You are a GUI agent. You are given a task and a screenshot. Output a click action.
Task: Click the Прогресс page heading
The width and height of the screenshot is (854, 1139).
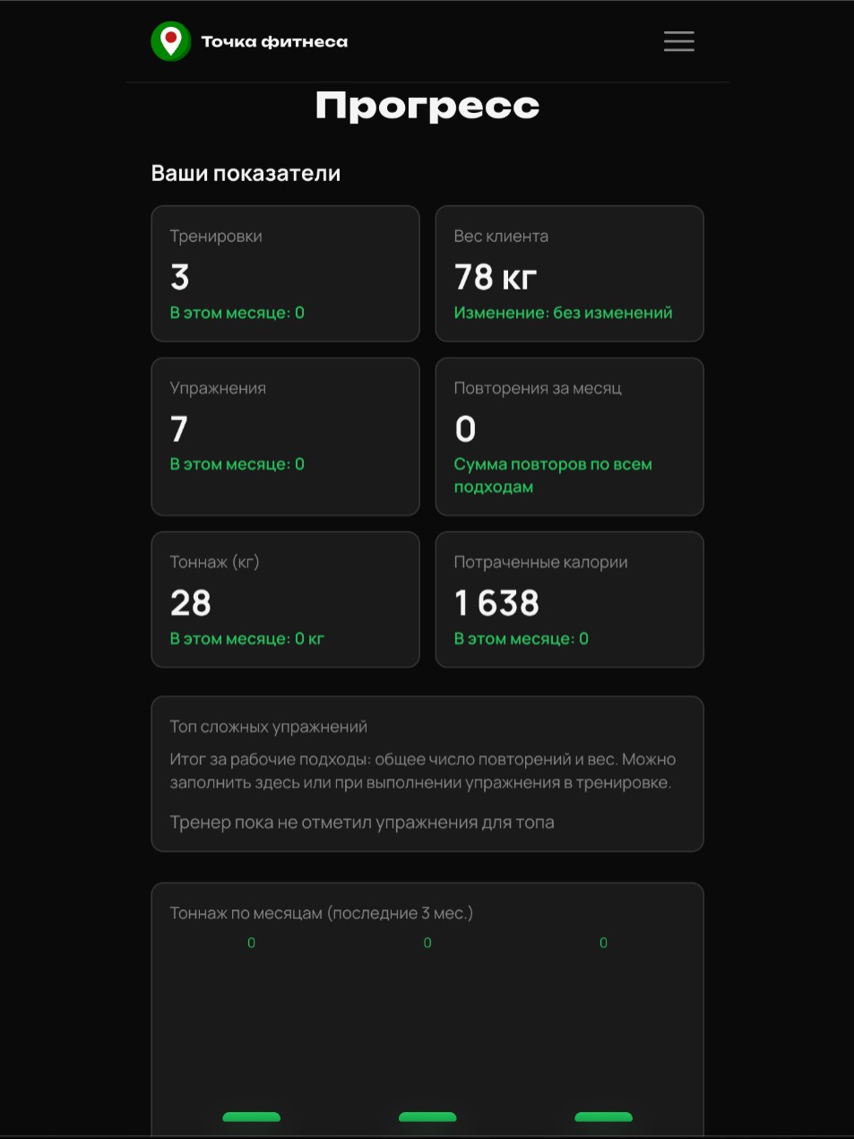point(427,106)
